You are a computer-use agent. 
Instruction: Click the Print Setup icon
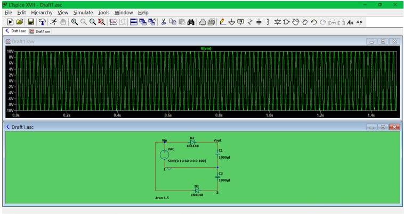(x=211, y=22)
